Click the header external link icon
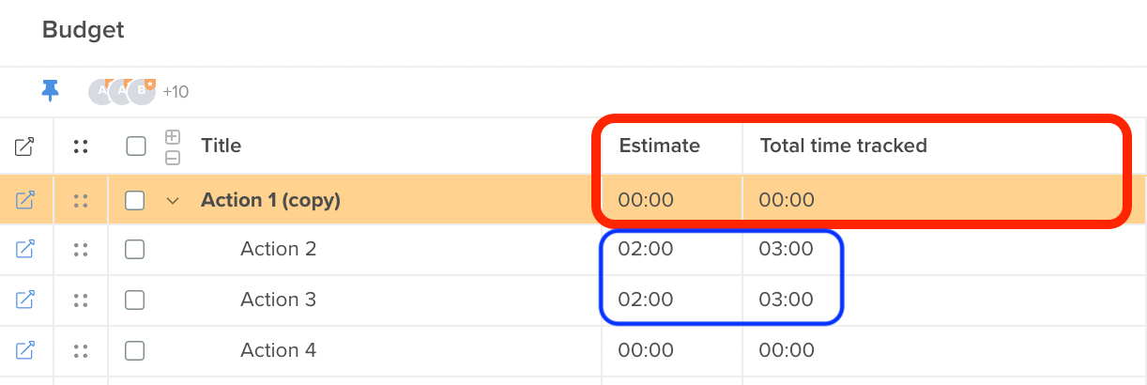 [25, 146]
